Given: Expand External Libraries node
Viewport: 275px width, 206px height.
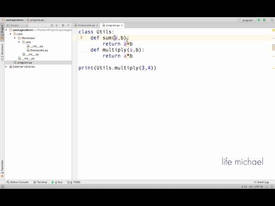Looking at the screenshot, I should (6, 67).
